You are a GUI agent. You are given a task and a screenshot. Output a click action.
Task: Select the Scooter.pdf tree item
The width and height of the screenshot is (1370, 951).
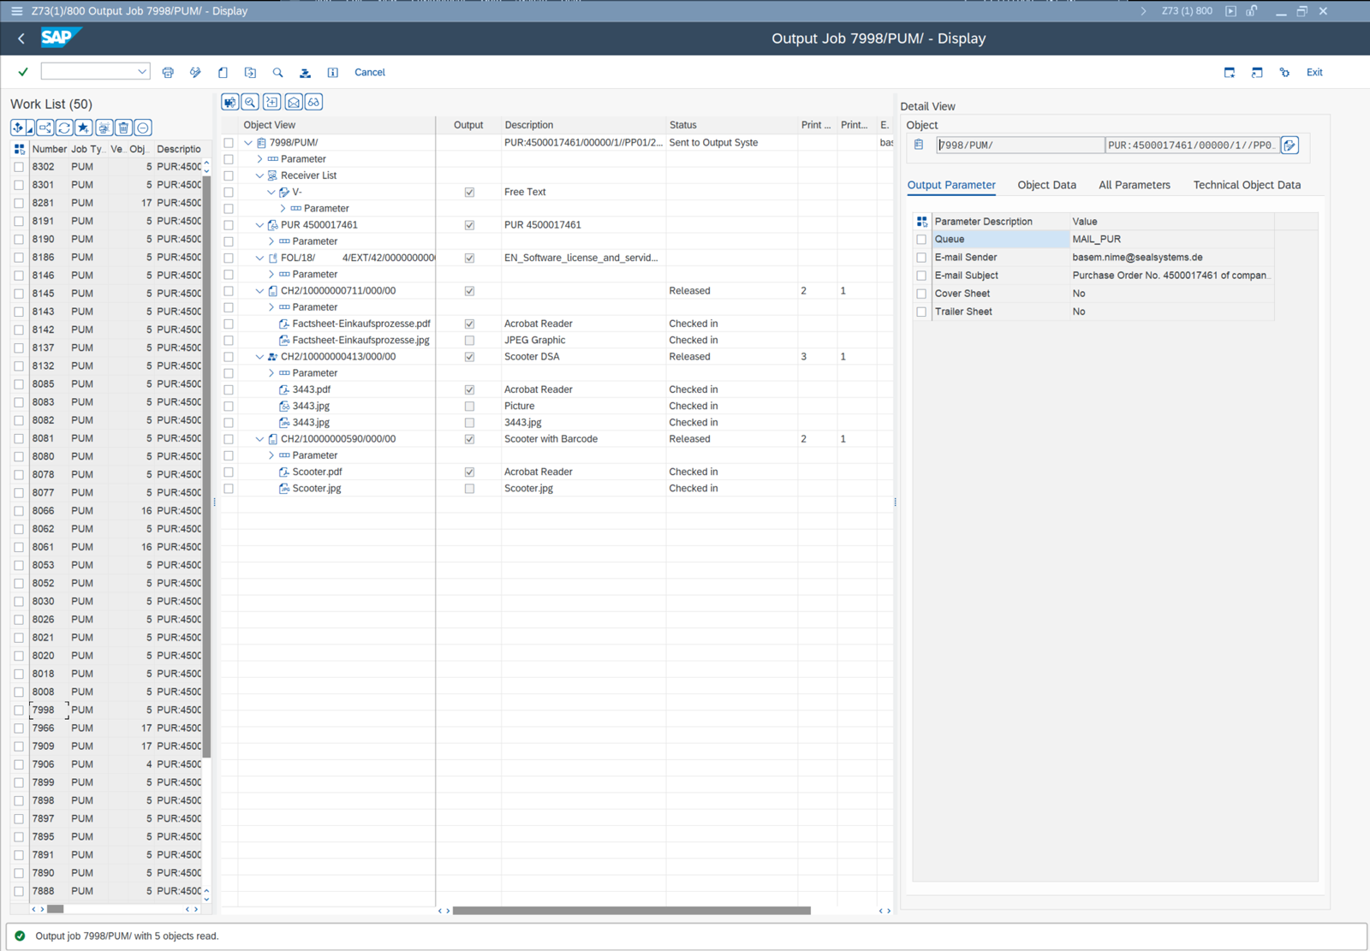point(317,472)
